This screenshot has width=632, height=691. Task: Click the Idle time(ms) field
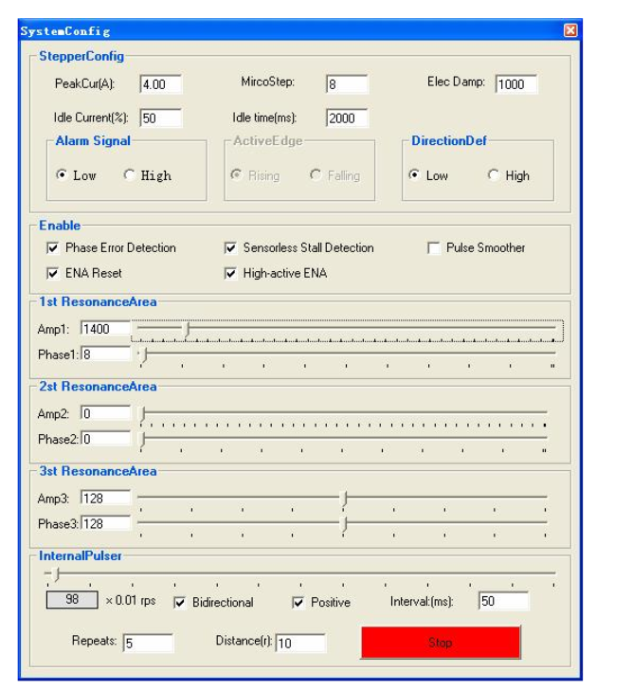(346, 118)
